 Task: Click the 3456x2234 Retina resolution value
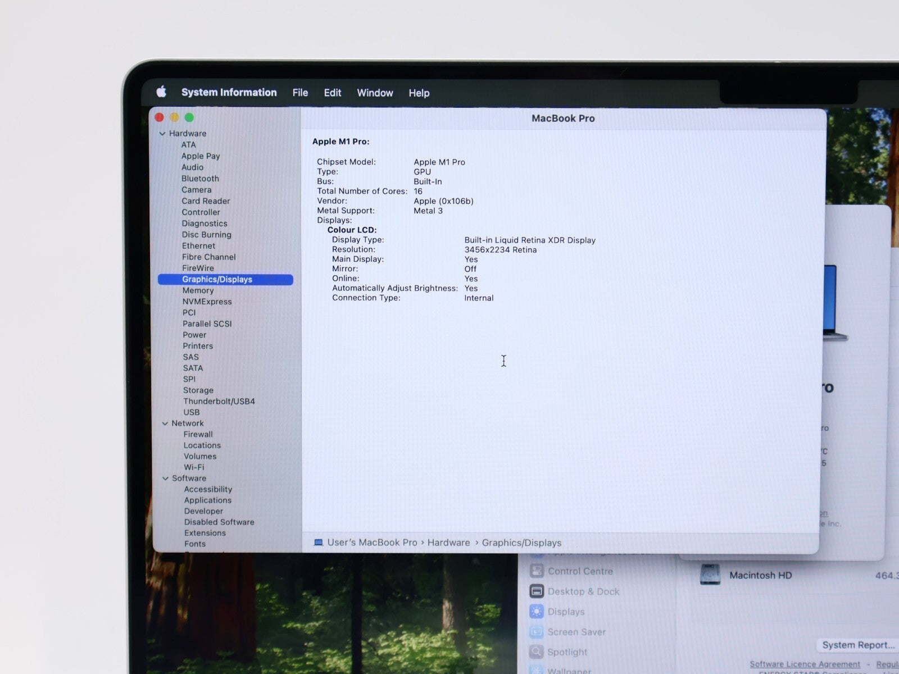[500, 250]
